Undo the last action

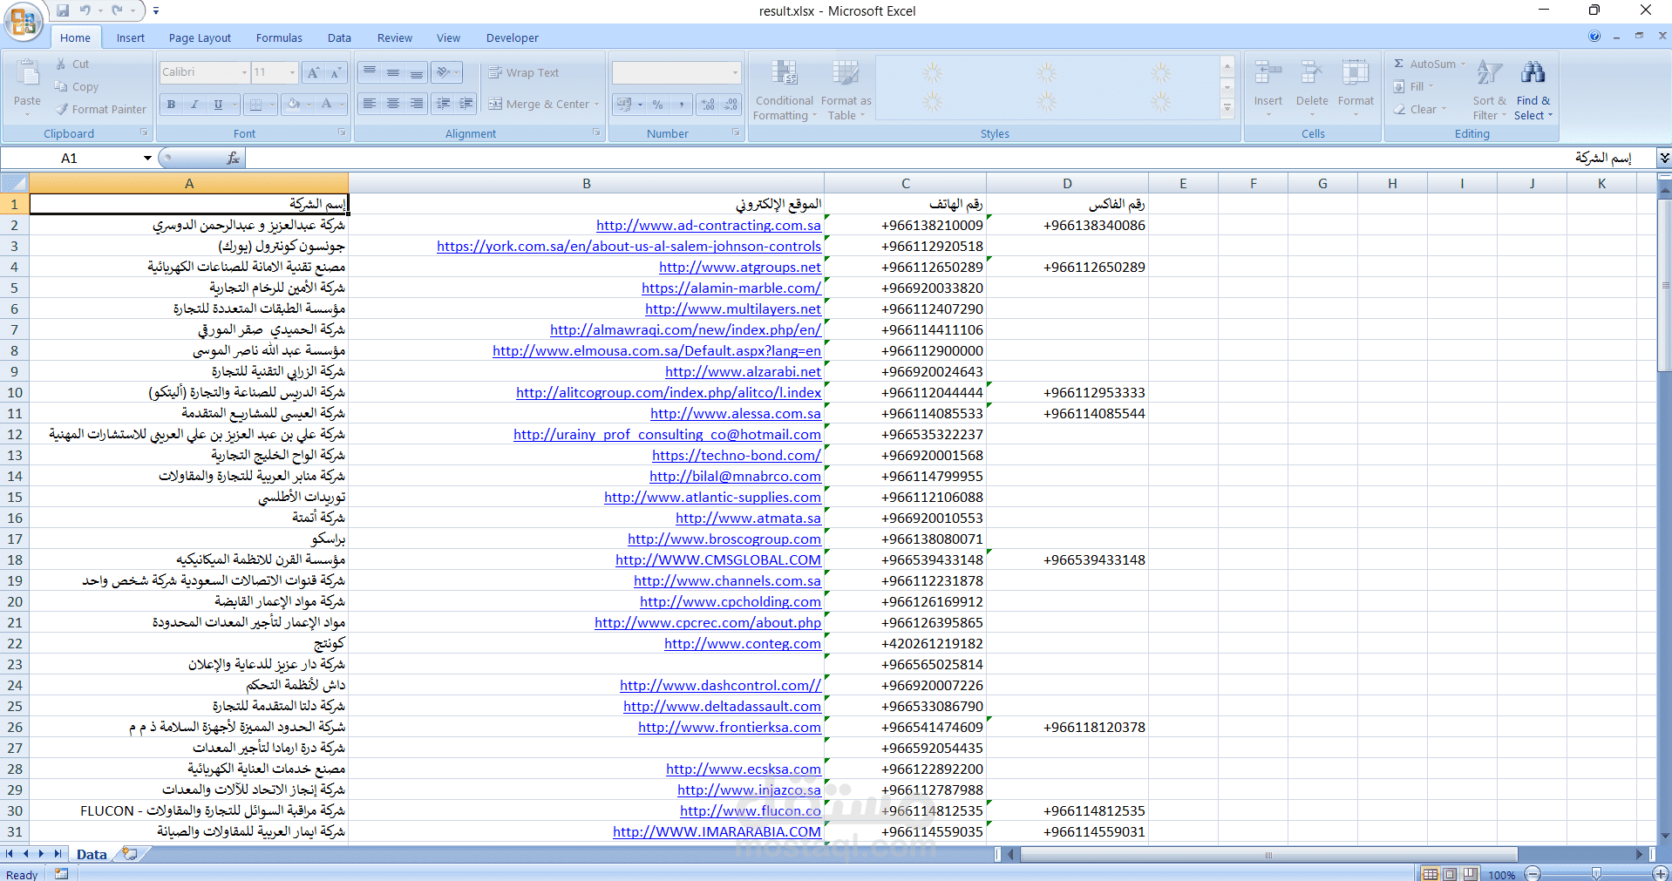(85, 10)
